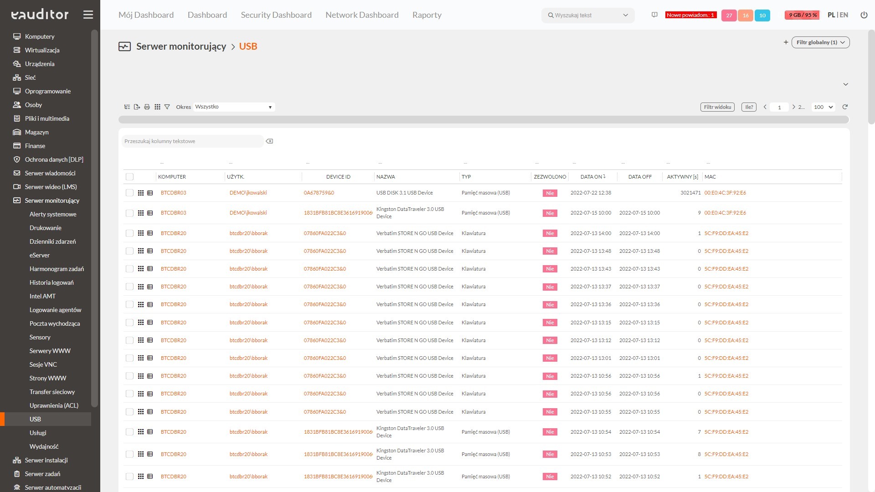This screenshot has width=875, height=492.
Task: Open details icon for the 2022-07-13 13:48 row
Action: pos(150,251)
